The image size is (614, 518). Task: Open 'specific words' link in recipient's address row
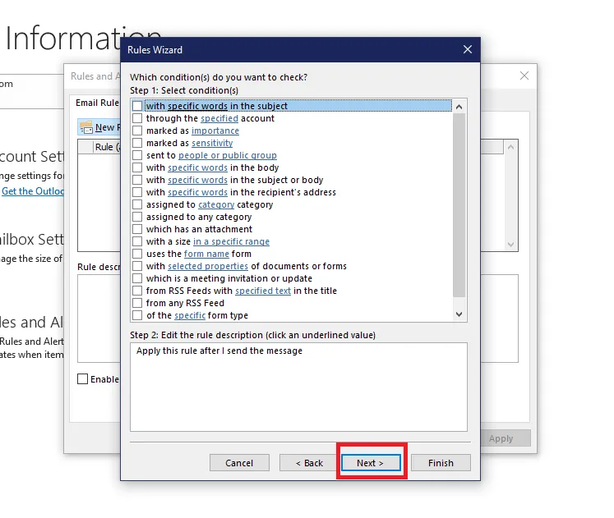197,192
